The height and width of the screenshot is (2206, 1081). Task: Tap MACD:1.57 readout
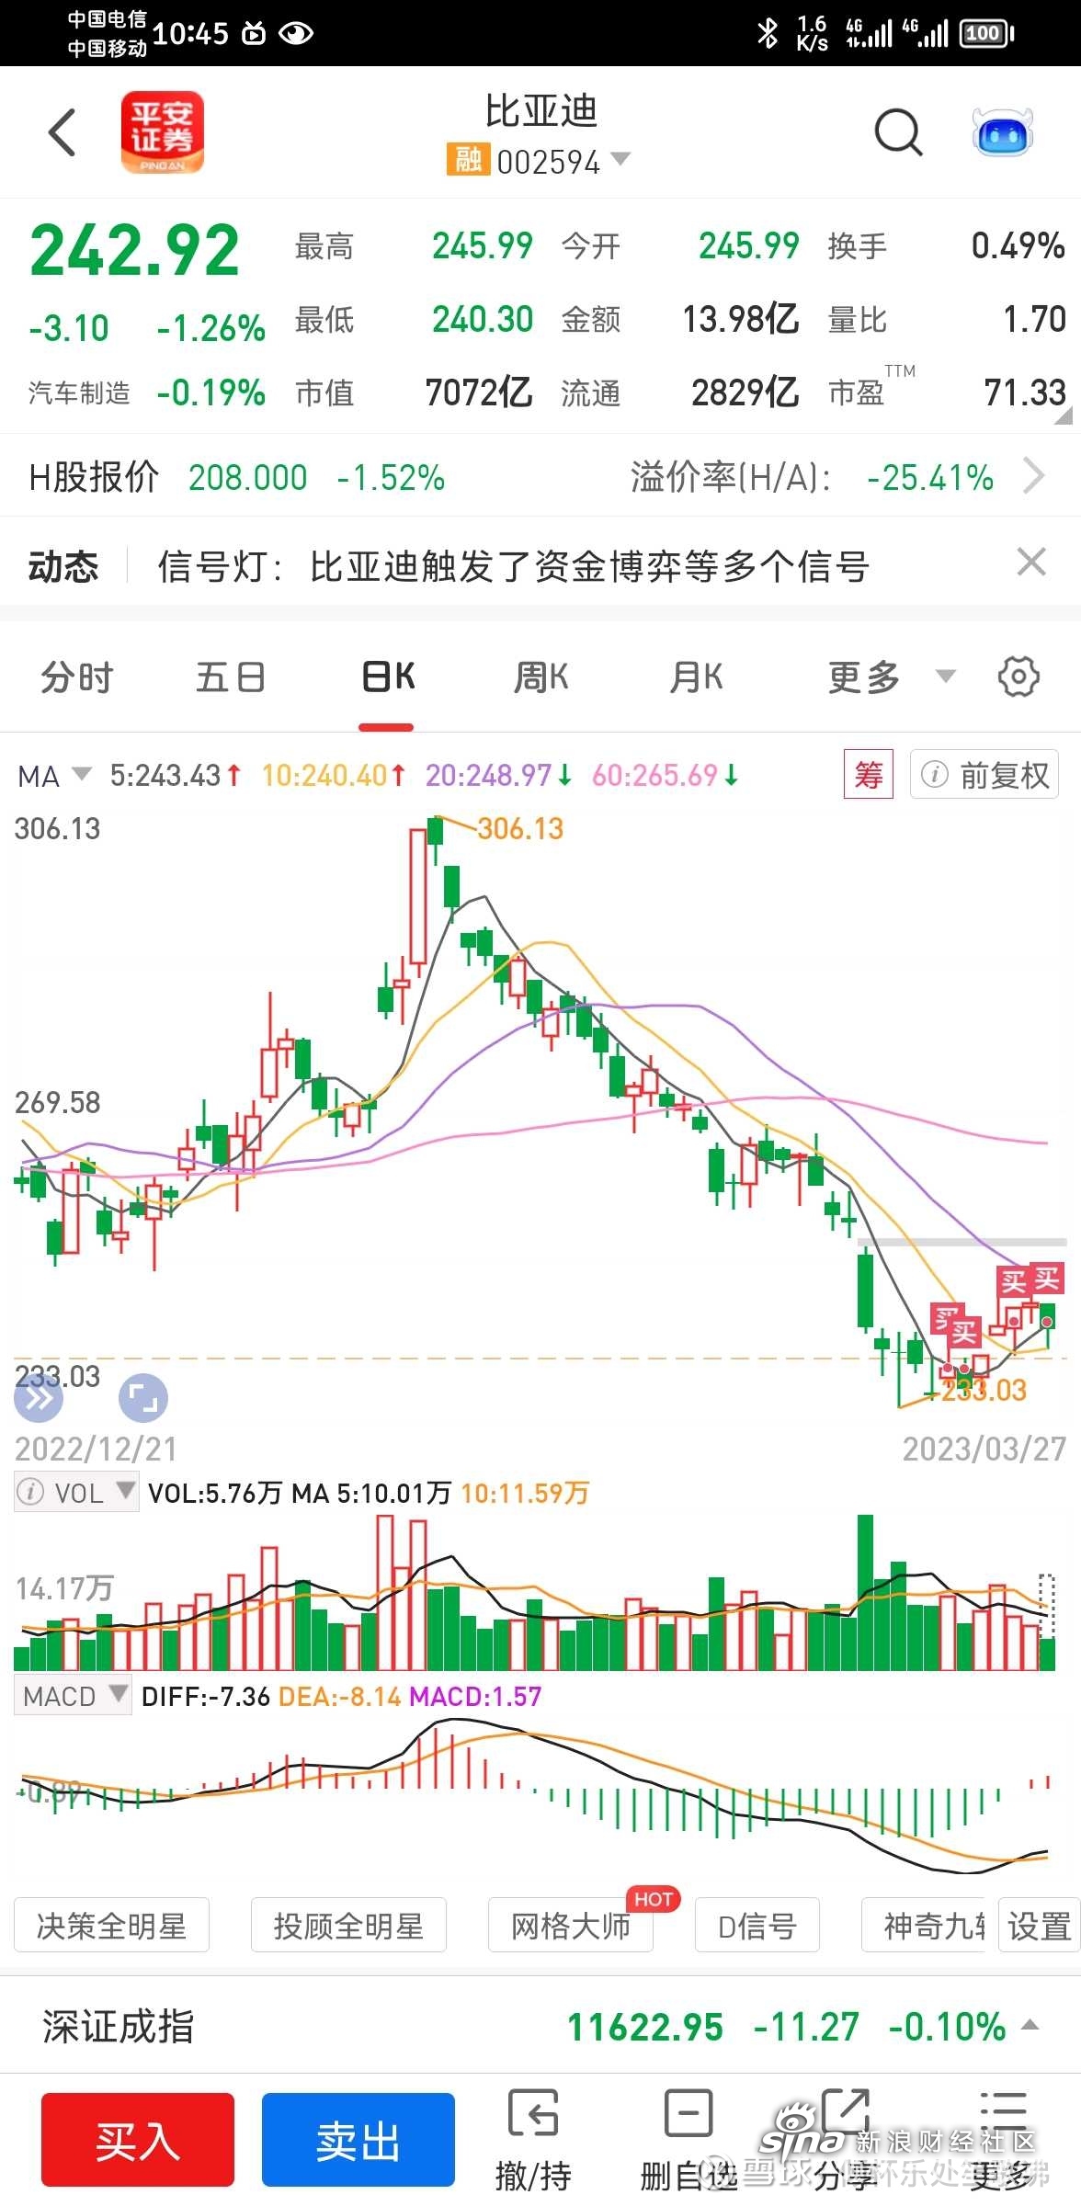[x=475, y=1696]
